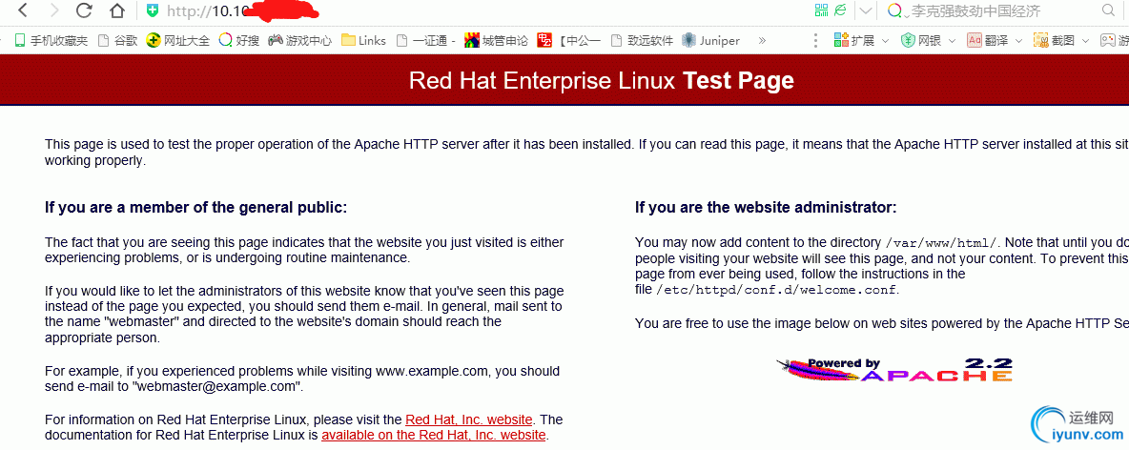Click the magnifier search button

1109,10
